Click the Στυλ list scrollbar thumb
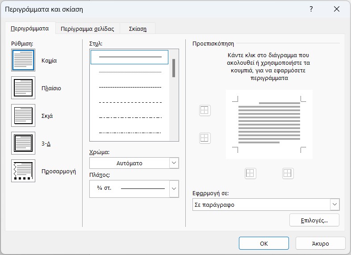 point(174,68)
